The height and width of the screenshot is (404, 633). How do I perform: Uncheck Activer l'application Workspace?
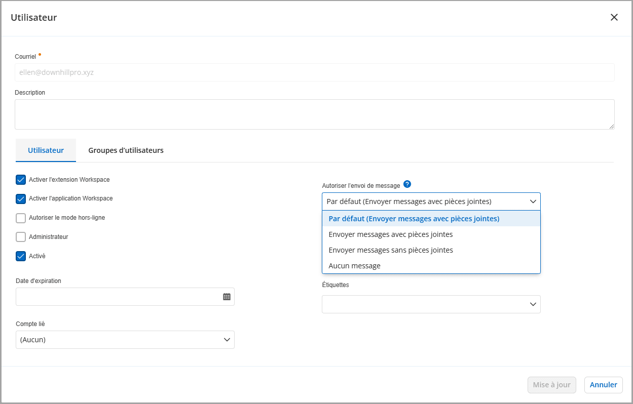[21, 198]
